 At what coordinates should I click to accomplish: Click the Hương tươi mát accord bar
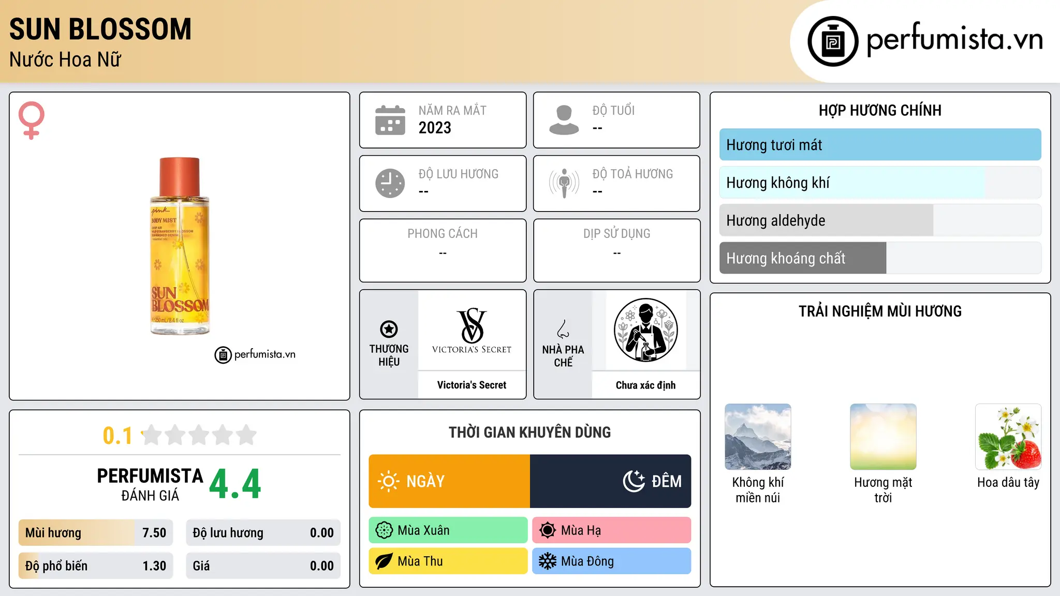(x=880, y=145)
